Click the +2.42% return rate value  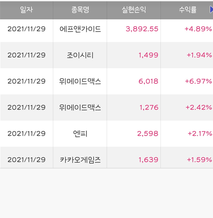click(x=199, y=107)
